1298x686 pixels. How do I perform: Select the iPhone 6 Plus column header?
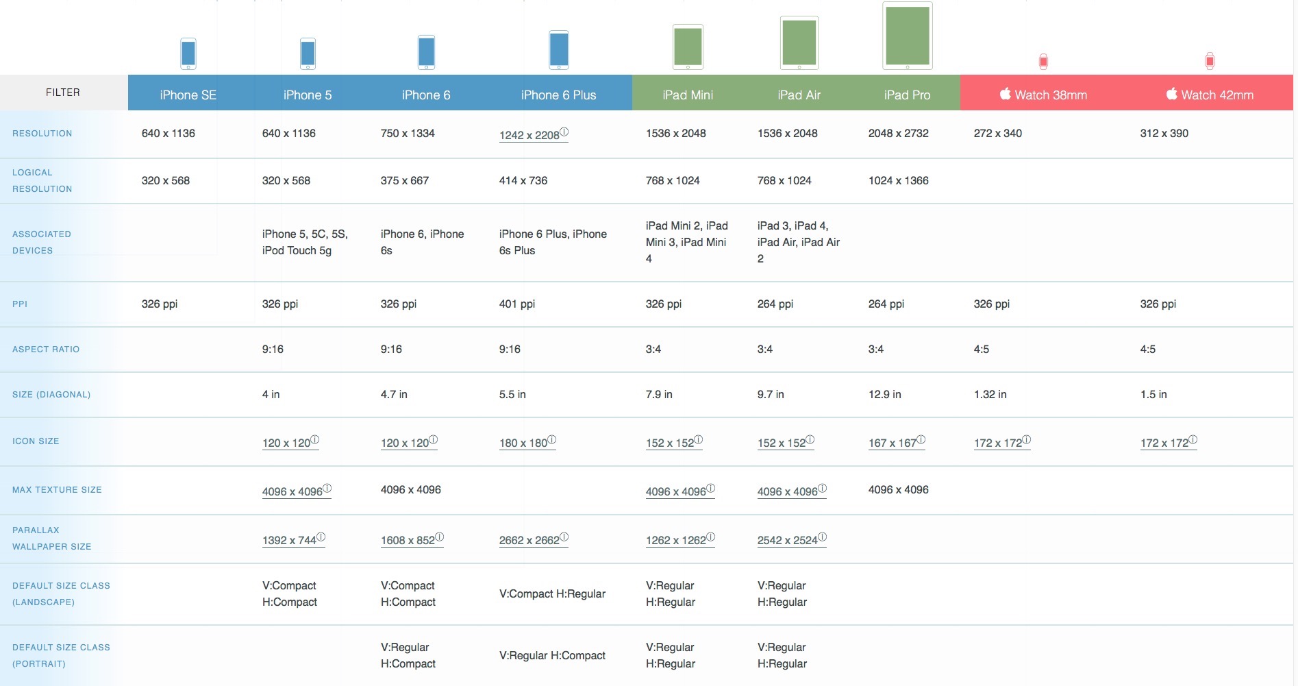click(x=558, y=95)
